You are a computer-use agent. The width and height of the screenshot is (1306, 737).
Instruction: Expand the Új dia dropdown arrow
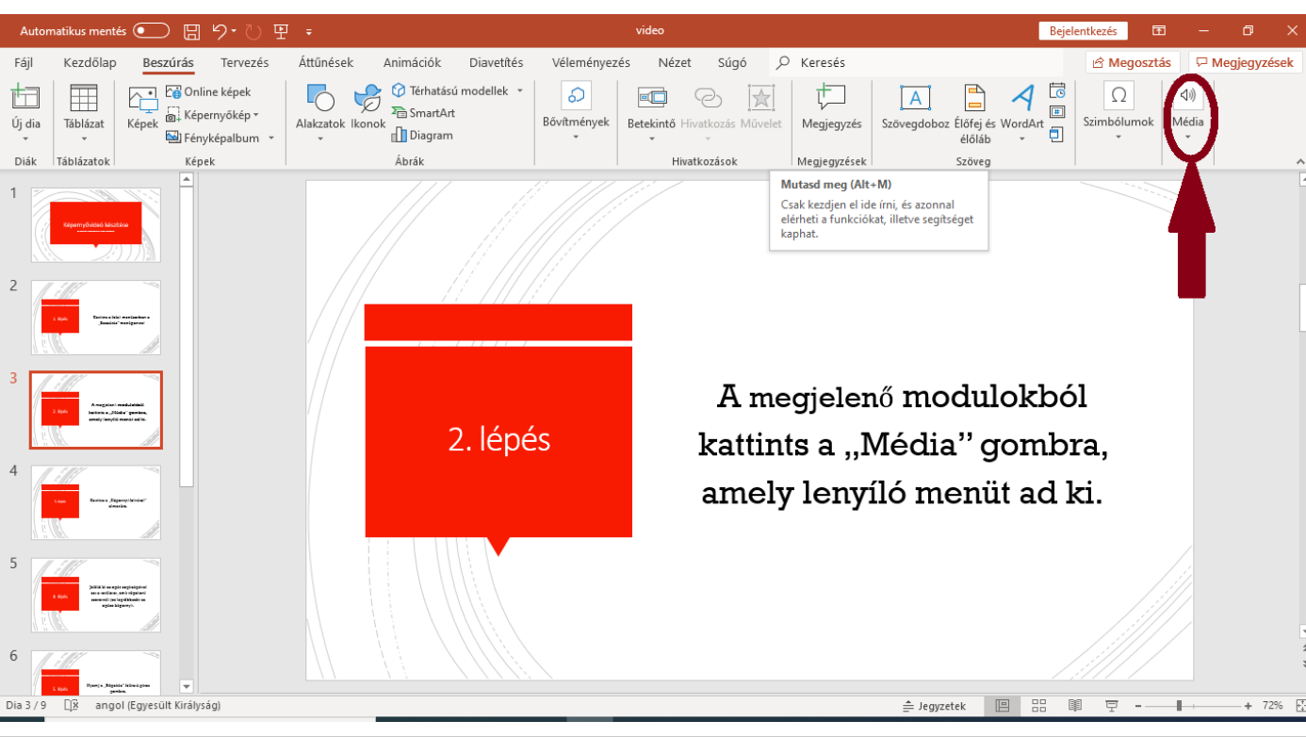coord(25,139)
